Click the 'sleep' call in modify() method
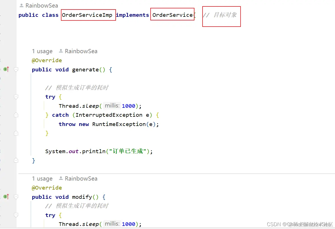335x229 pixels. pos(91,224)
